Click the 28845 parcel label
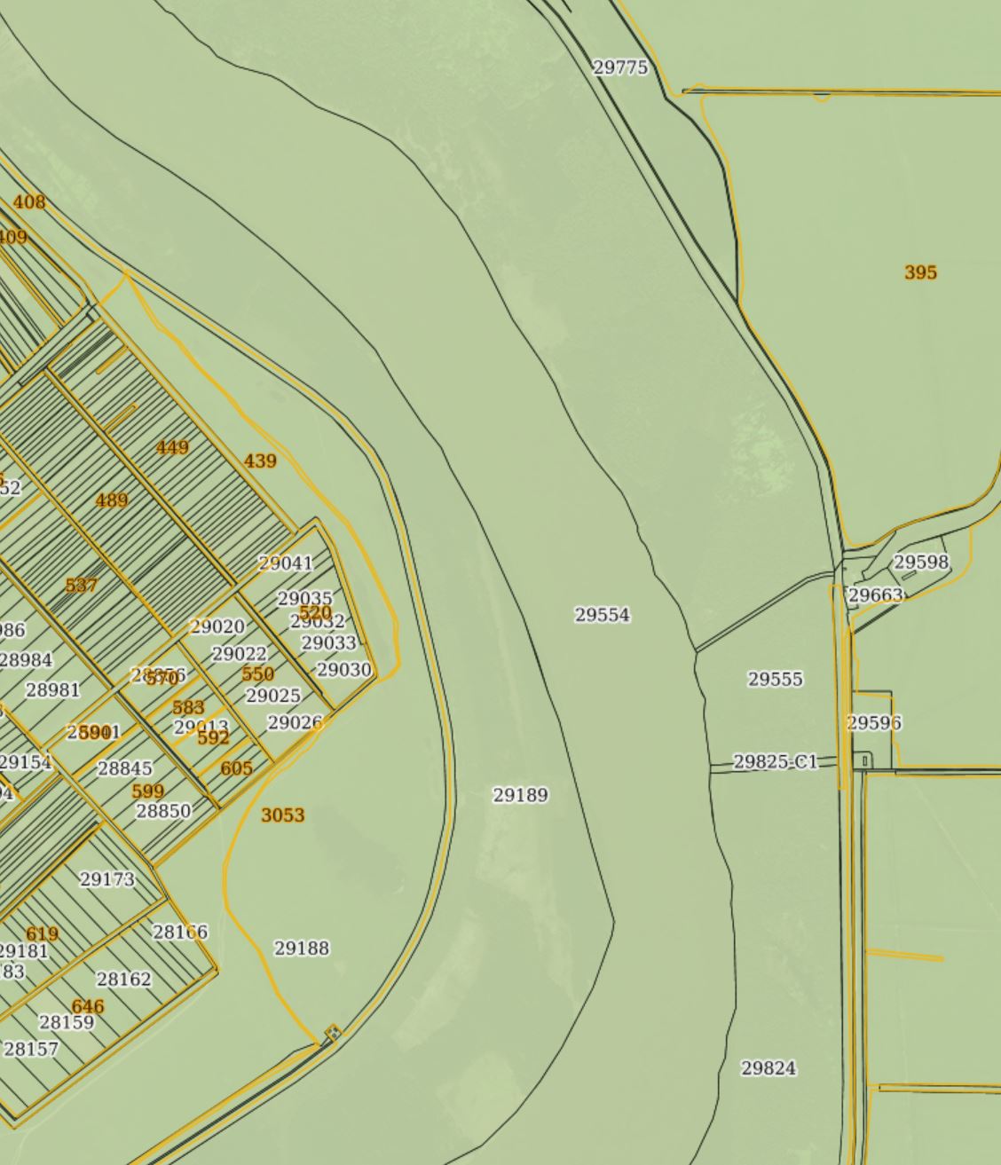Viewport: 1001px width, 1165px height. 125,769
